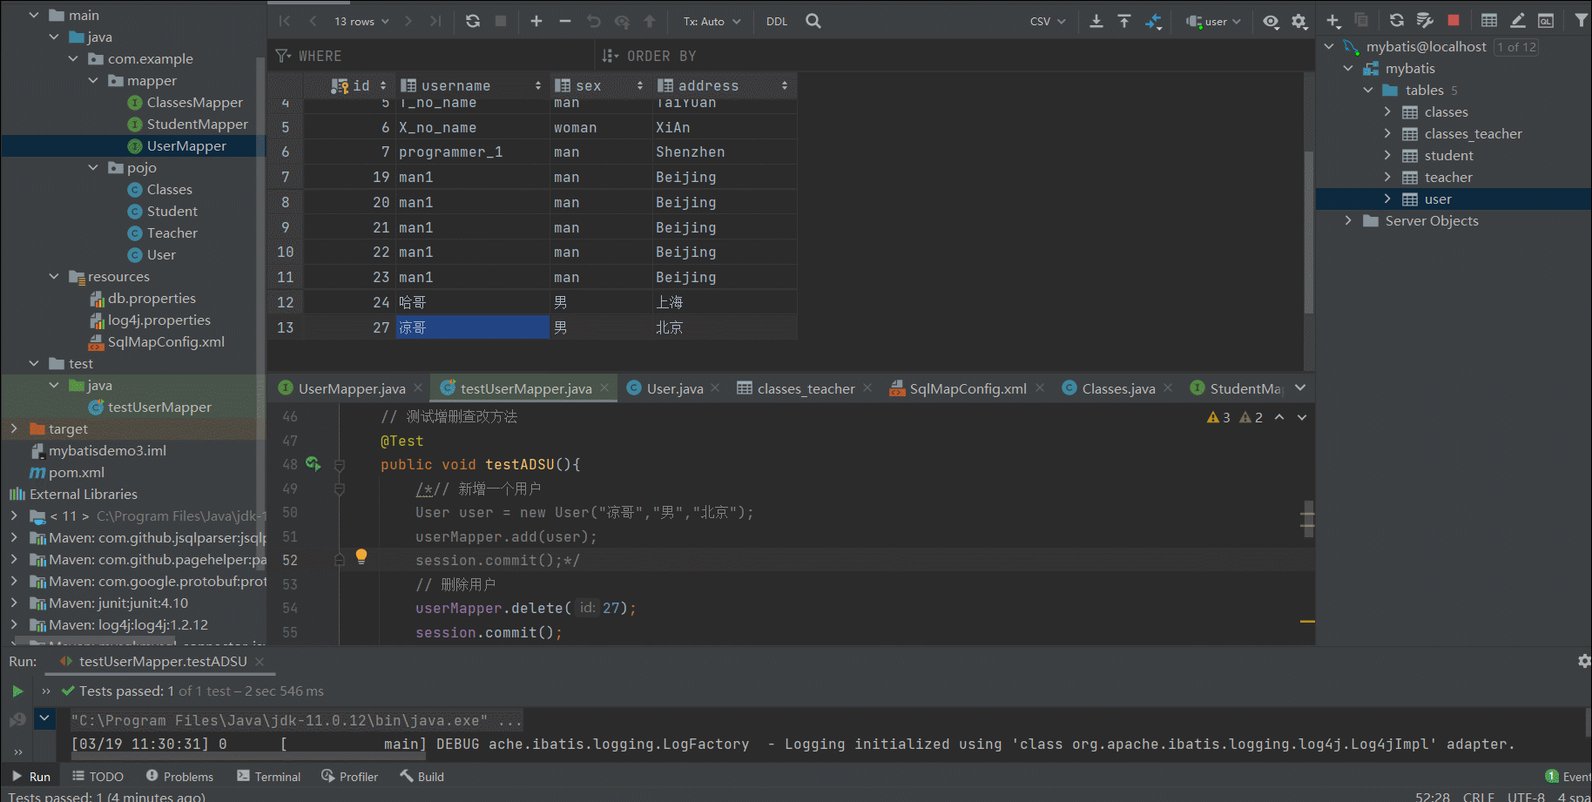
Task: Click the DDL button
Action: pos(777,21)
